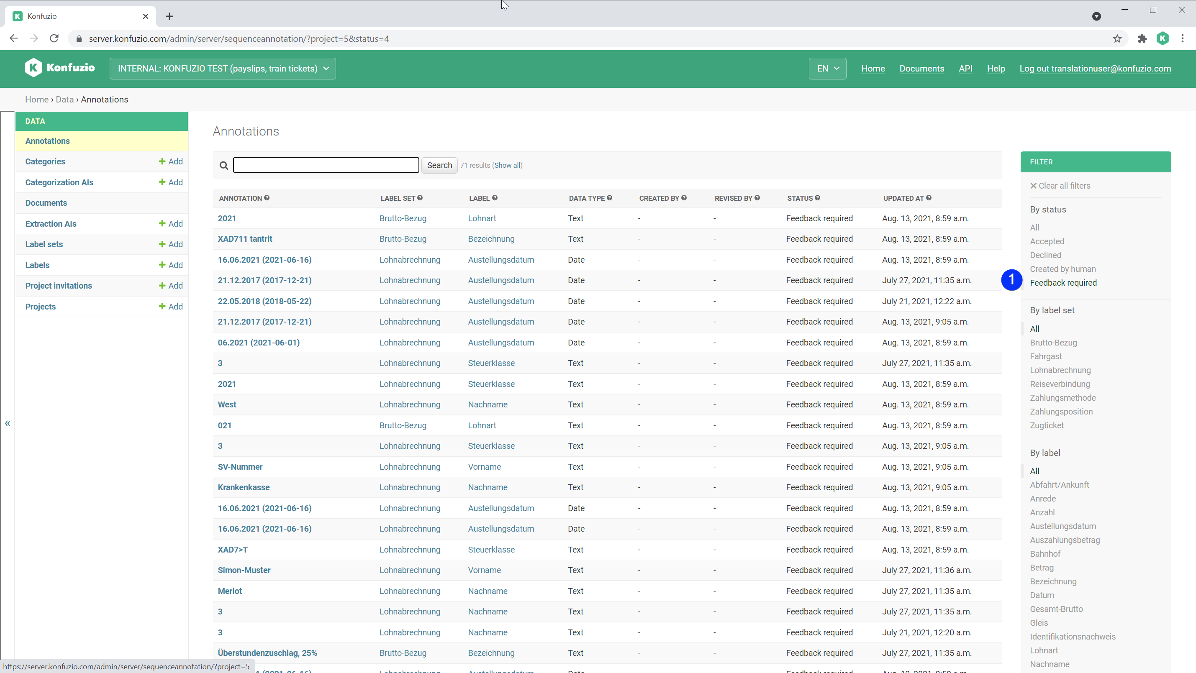This screenshot has width=1196, height=673.
Task: Filter status by Created by human
Action: coord(1063,269)
